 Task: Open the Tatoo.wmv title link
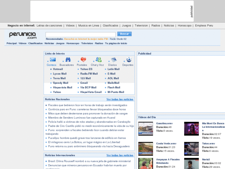tap(209, 144)
